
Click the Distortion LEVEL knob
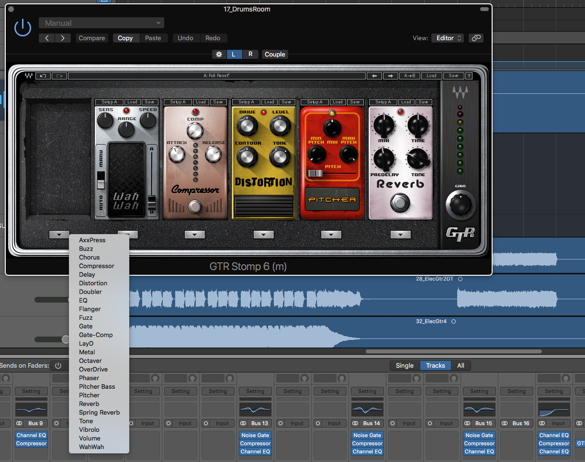(x=280, y=126)
